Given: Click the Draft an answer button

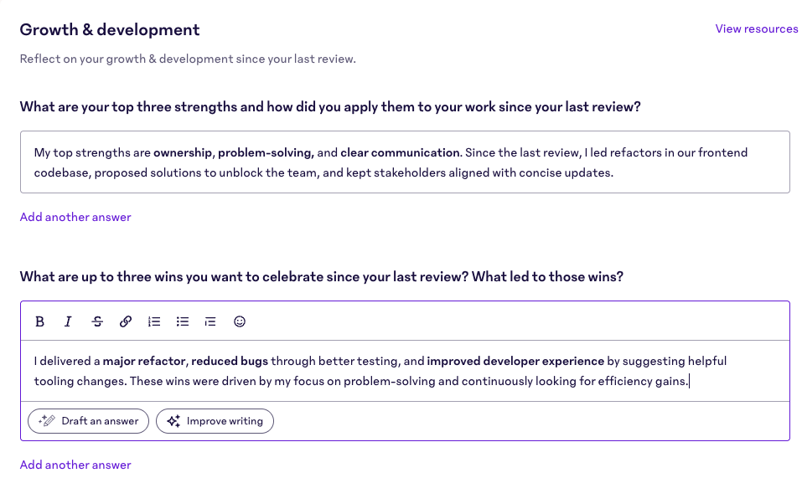Looking at the screenshot, I should [x=89, y=421].
